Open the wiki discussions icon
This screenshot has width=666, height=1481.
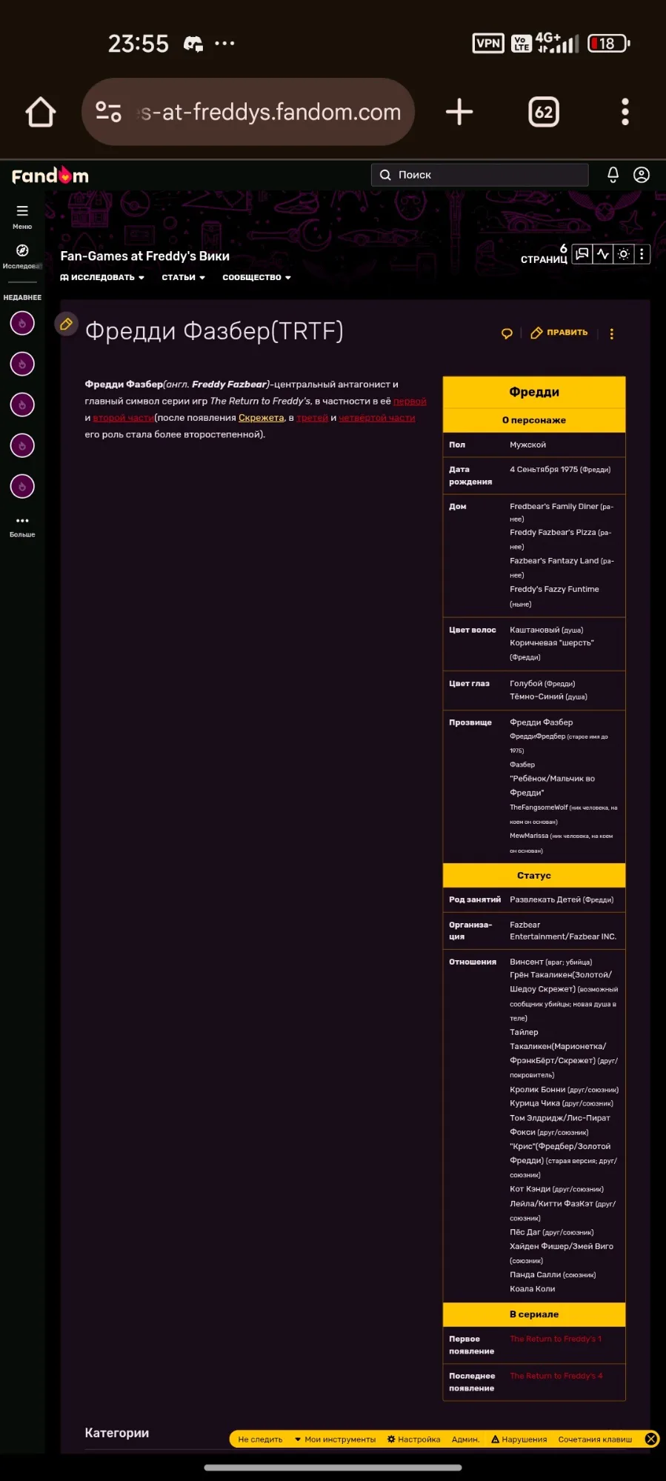pyautogui.click(x=582, y=254)
